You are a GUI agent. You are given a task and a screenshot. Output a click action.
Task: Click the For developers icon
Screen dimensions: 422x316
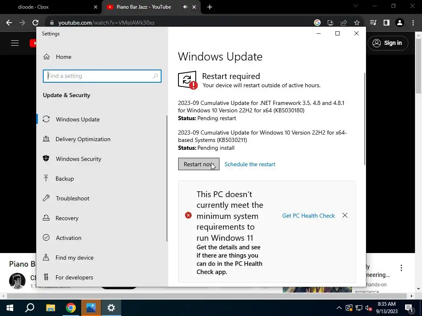(x=46, y=277)
